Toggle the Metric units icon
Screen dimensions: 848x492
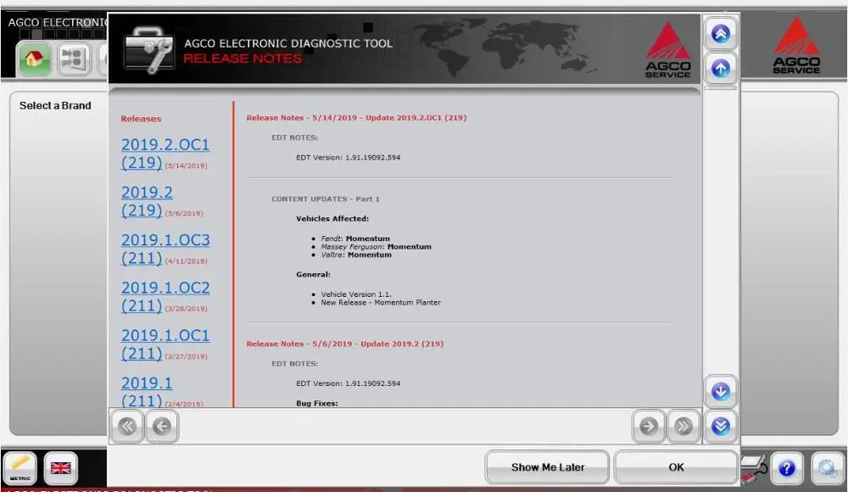[x=20, y=467]
